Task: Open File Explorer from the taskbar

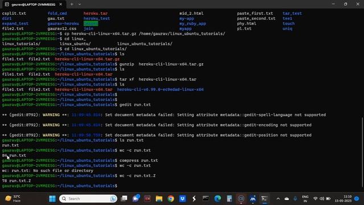Action: [159, 199]
